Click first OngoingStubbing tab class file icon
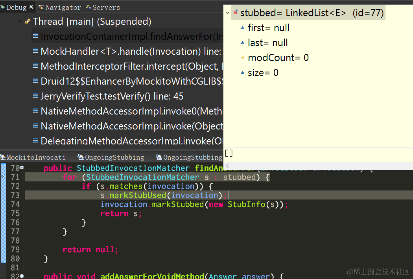 [81, 157]
